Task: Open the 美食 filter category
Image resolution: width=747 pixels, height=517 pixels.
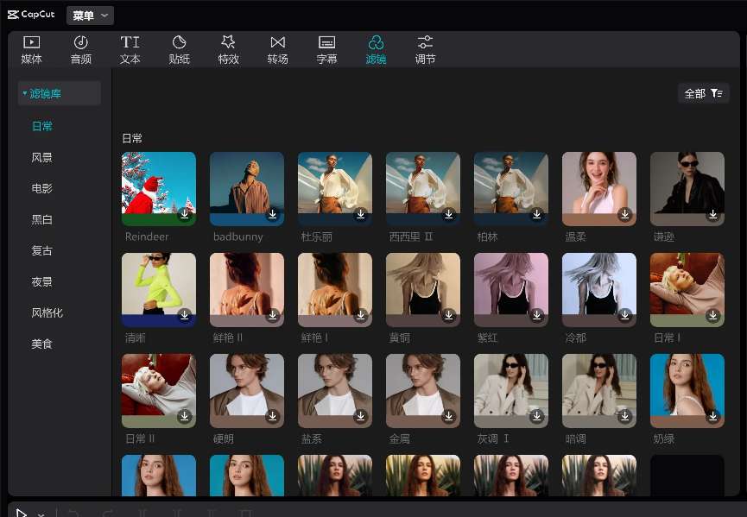Action: tap(42, 344)
